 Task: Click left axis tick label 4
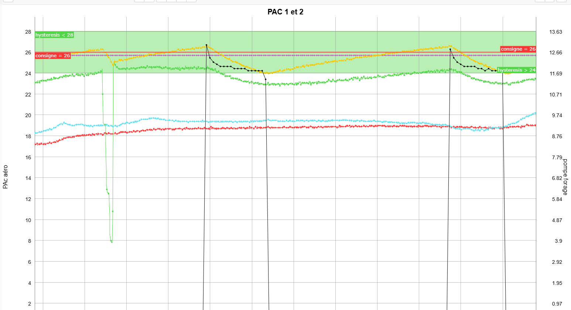point(30,283)
